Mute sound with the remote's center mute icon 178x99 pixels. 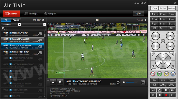[163, 41]
